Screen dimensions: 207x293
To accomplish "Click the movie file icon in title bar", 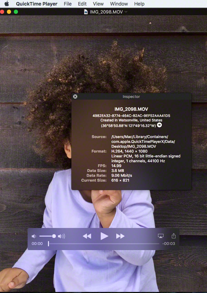I will [x=86, y=12].
